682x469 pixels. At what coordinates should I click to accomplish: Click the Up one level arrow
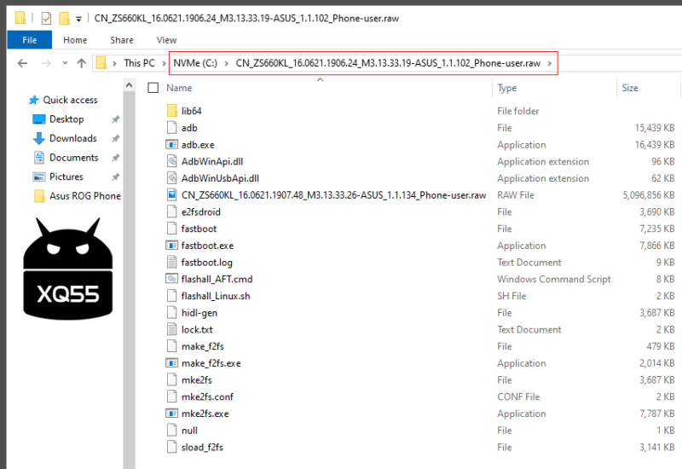coord(82,63)
